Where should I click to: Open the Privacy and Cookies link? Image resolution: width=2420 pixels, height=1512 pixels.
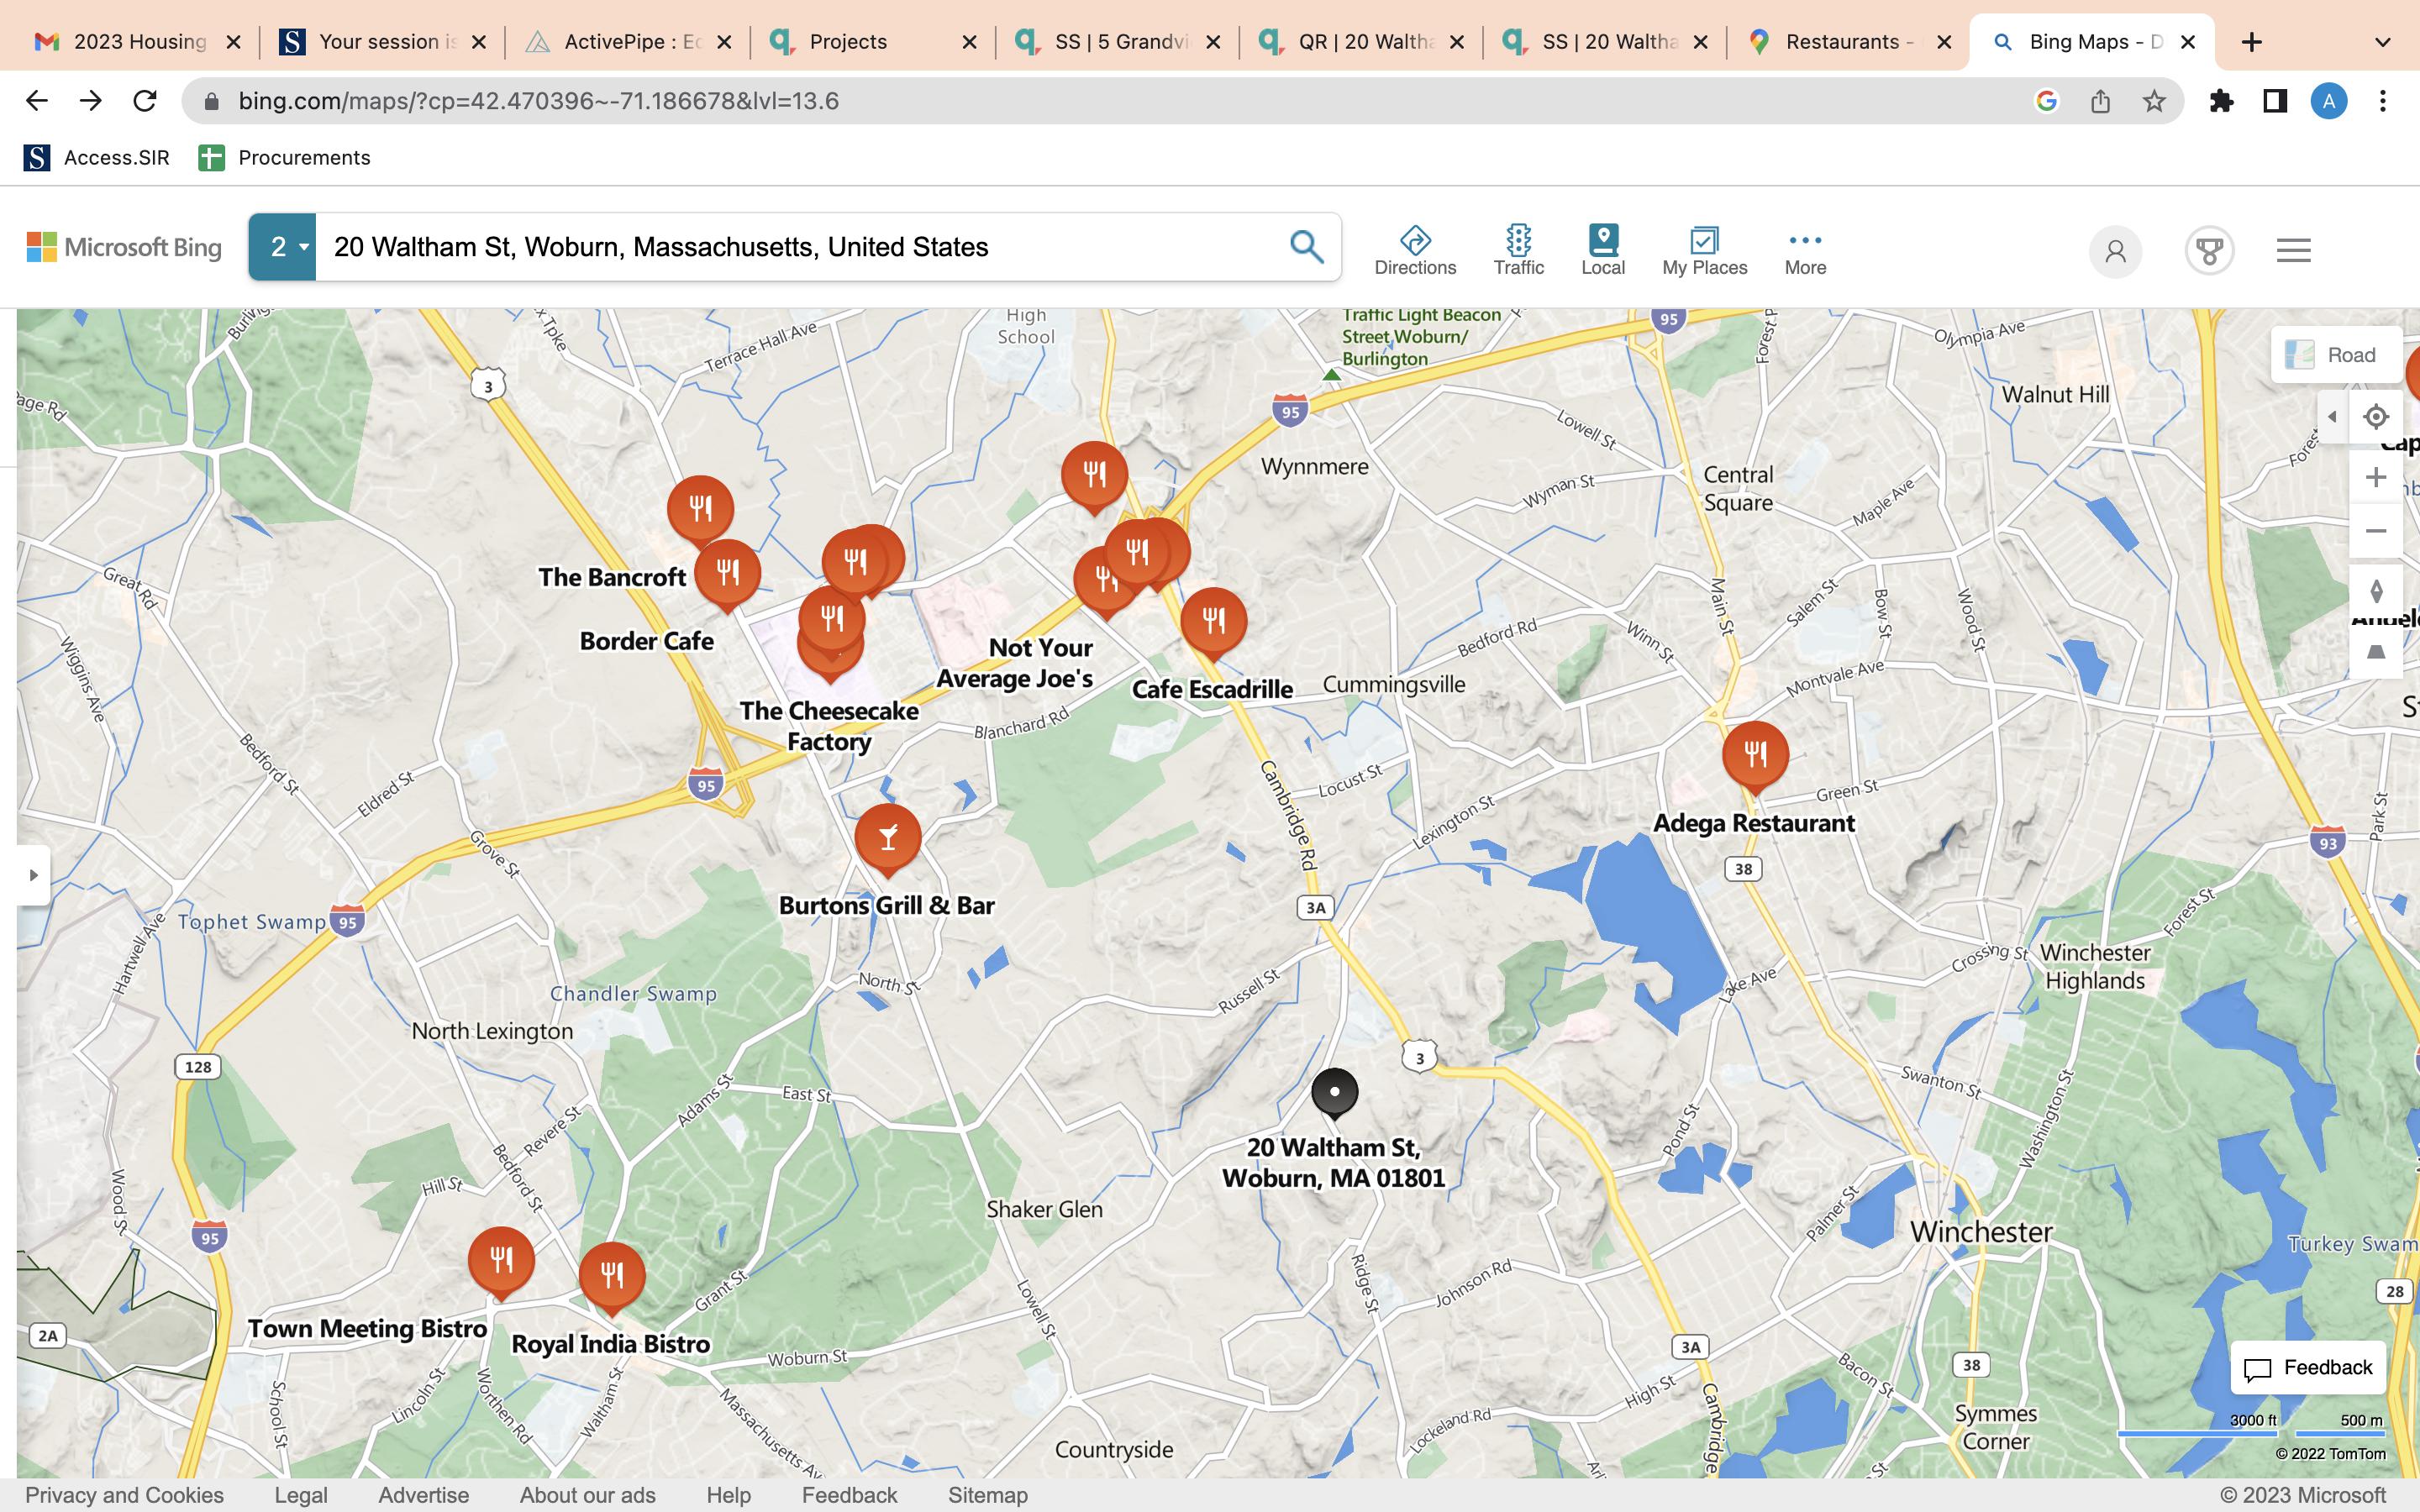tap(124, 1495)
